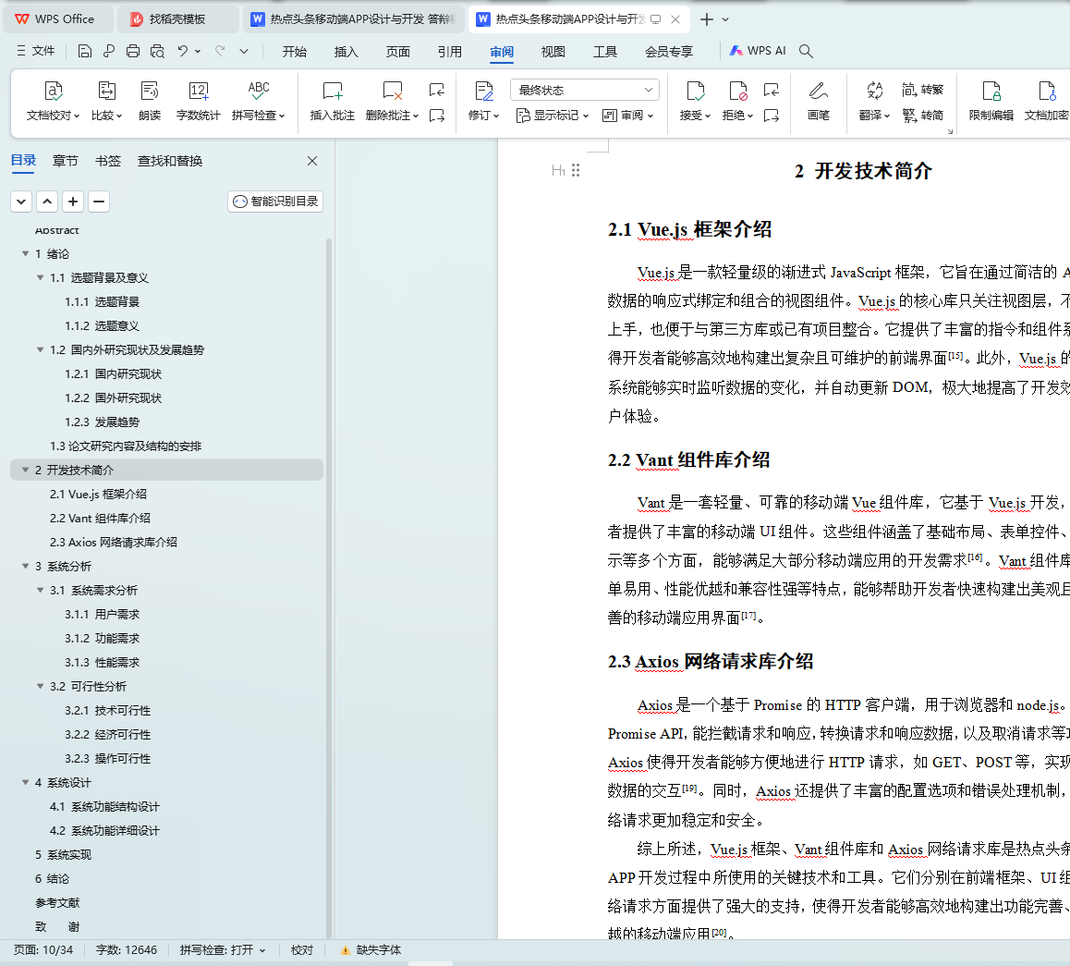Click the 字数: 12646 status entry

coord(127,949)
